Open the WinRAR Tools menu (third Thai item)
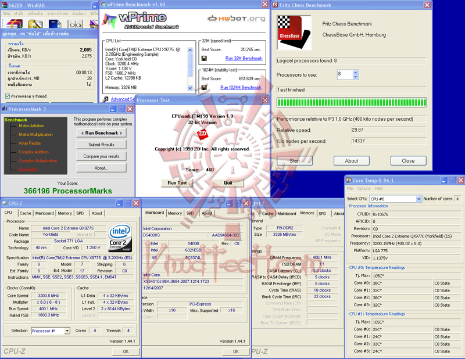 pos(35,13)
